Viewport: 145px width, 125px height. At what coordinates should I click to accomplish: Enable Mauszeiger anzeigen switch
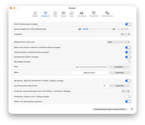128,62
